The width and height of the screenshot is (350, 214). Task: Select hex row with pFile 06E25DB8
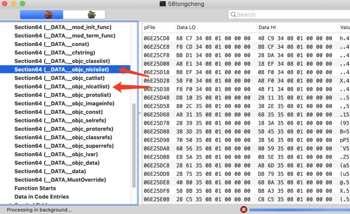246,157
